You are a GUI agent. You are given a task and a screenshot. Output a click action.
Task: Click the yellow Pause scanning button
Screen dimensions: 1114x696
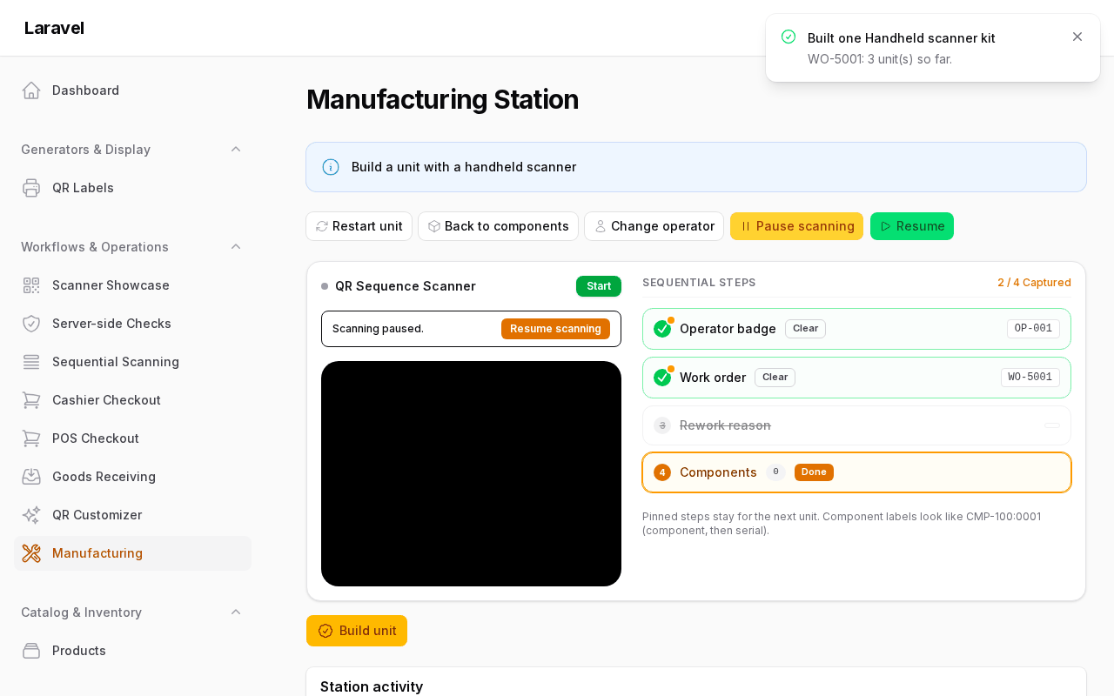pyautogui.click(x=796, y=226)
